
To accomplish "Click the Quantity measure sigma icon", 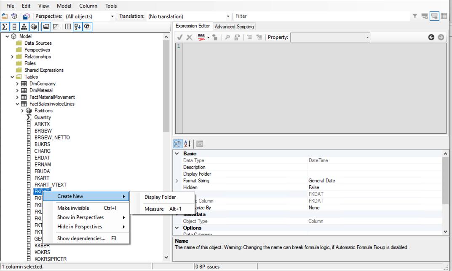I will 29,117.
